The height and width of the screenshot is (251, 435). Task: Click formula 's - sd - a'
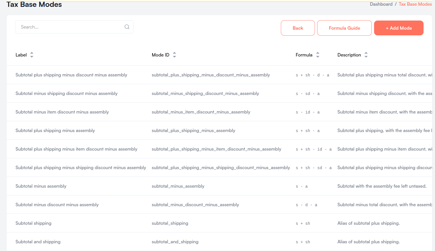pos(308,94)
